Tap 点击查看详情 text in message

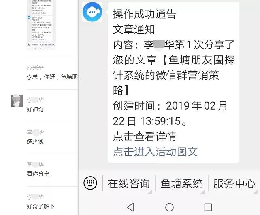[x=145, y=136]
